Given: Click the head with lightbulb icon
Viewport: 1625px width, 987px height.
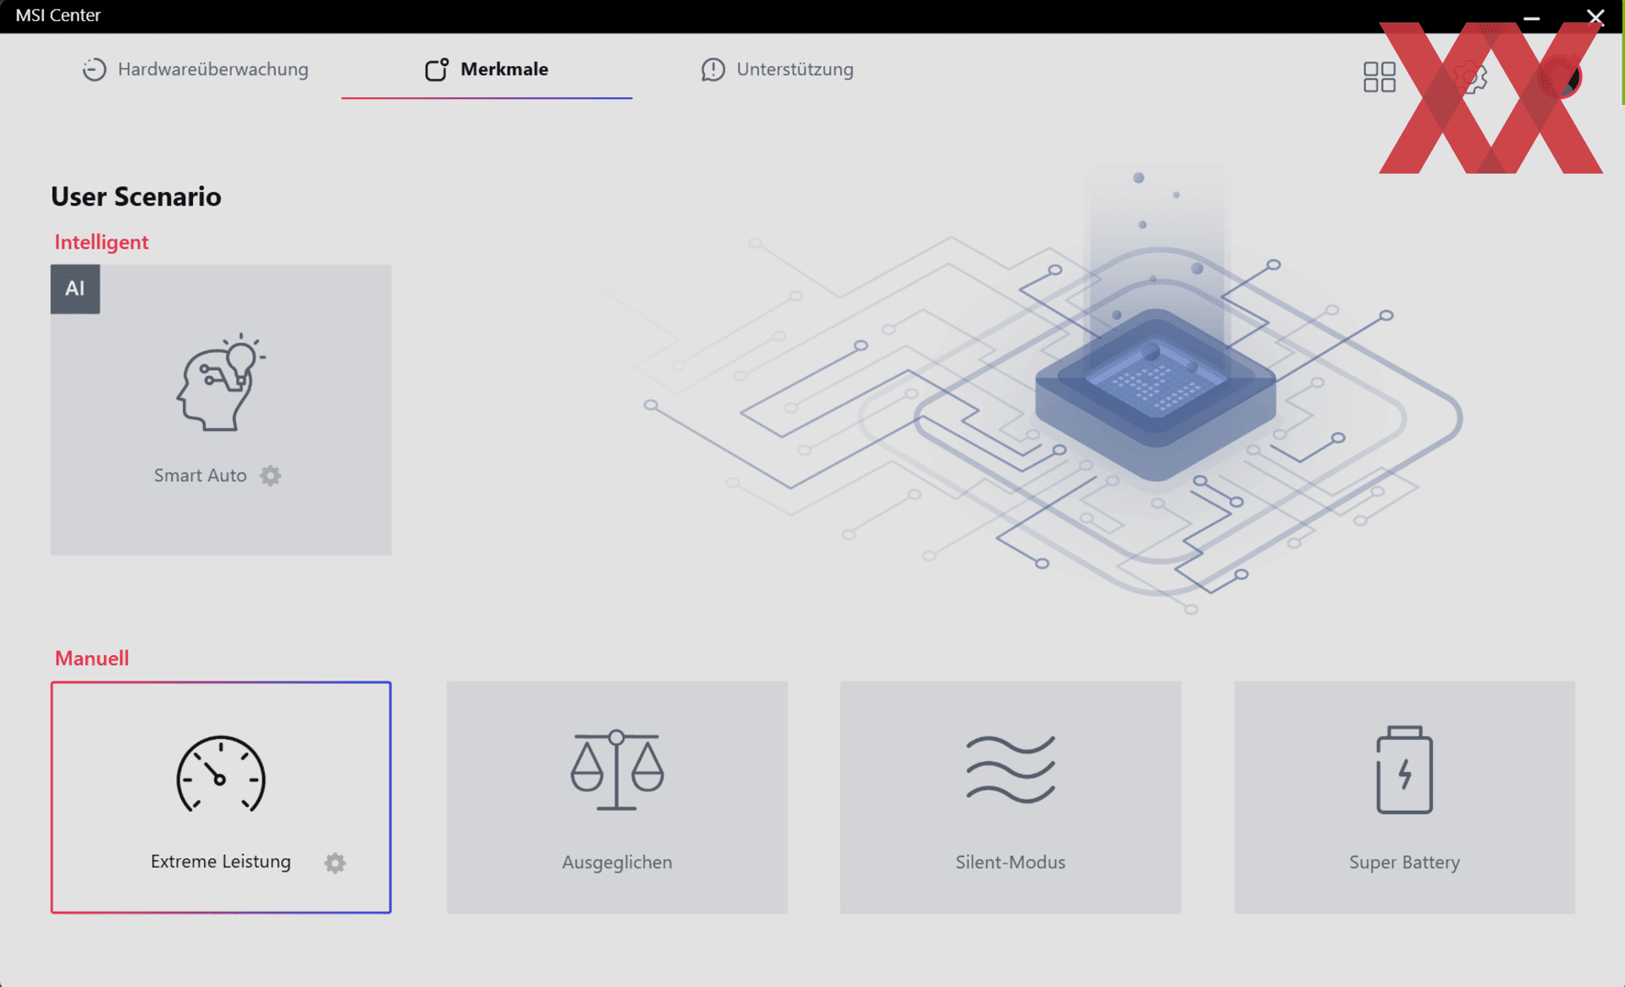Looking at the screenshot, I should [x=221, y=382].
